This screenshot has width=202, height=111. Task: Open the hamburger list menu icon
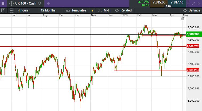[x=3, y=10]
